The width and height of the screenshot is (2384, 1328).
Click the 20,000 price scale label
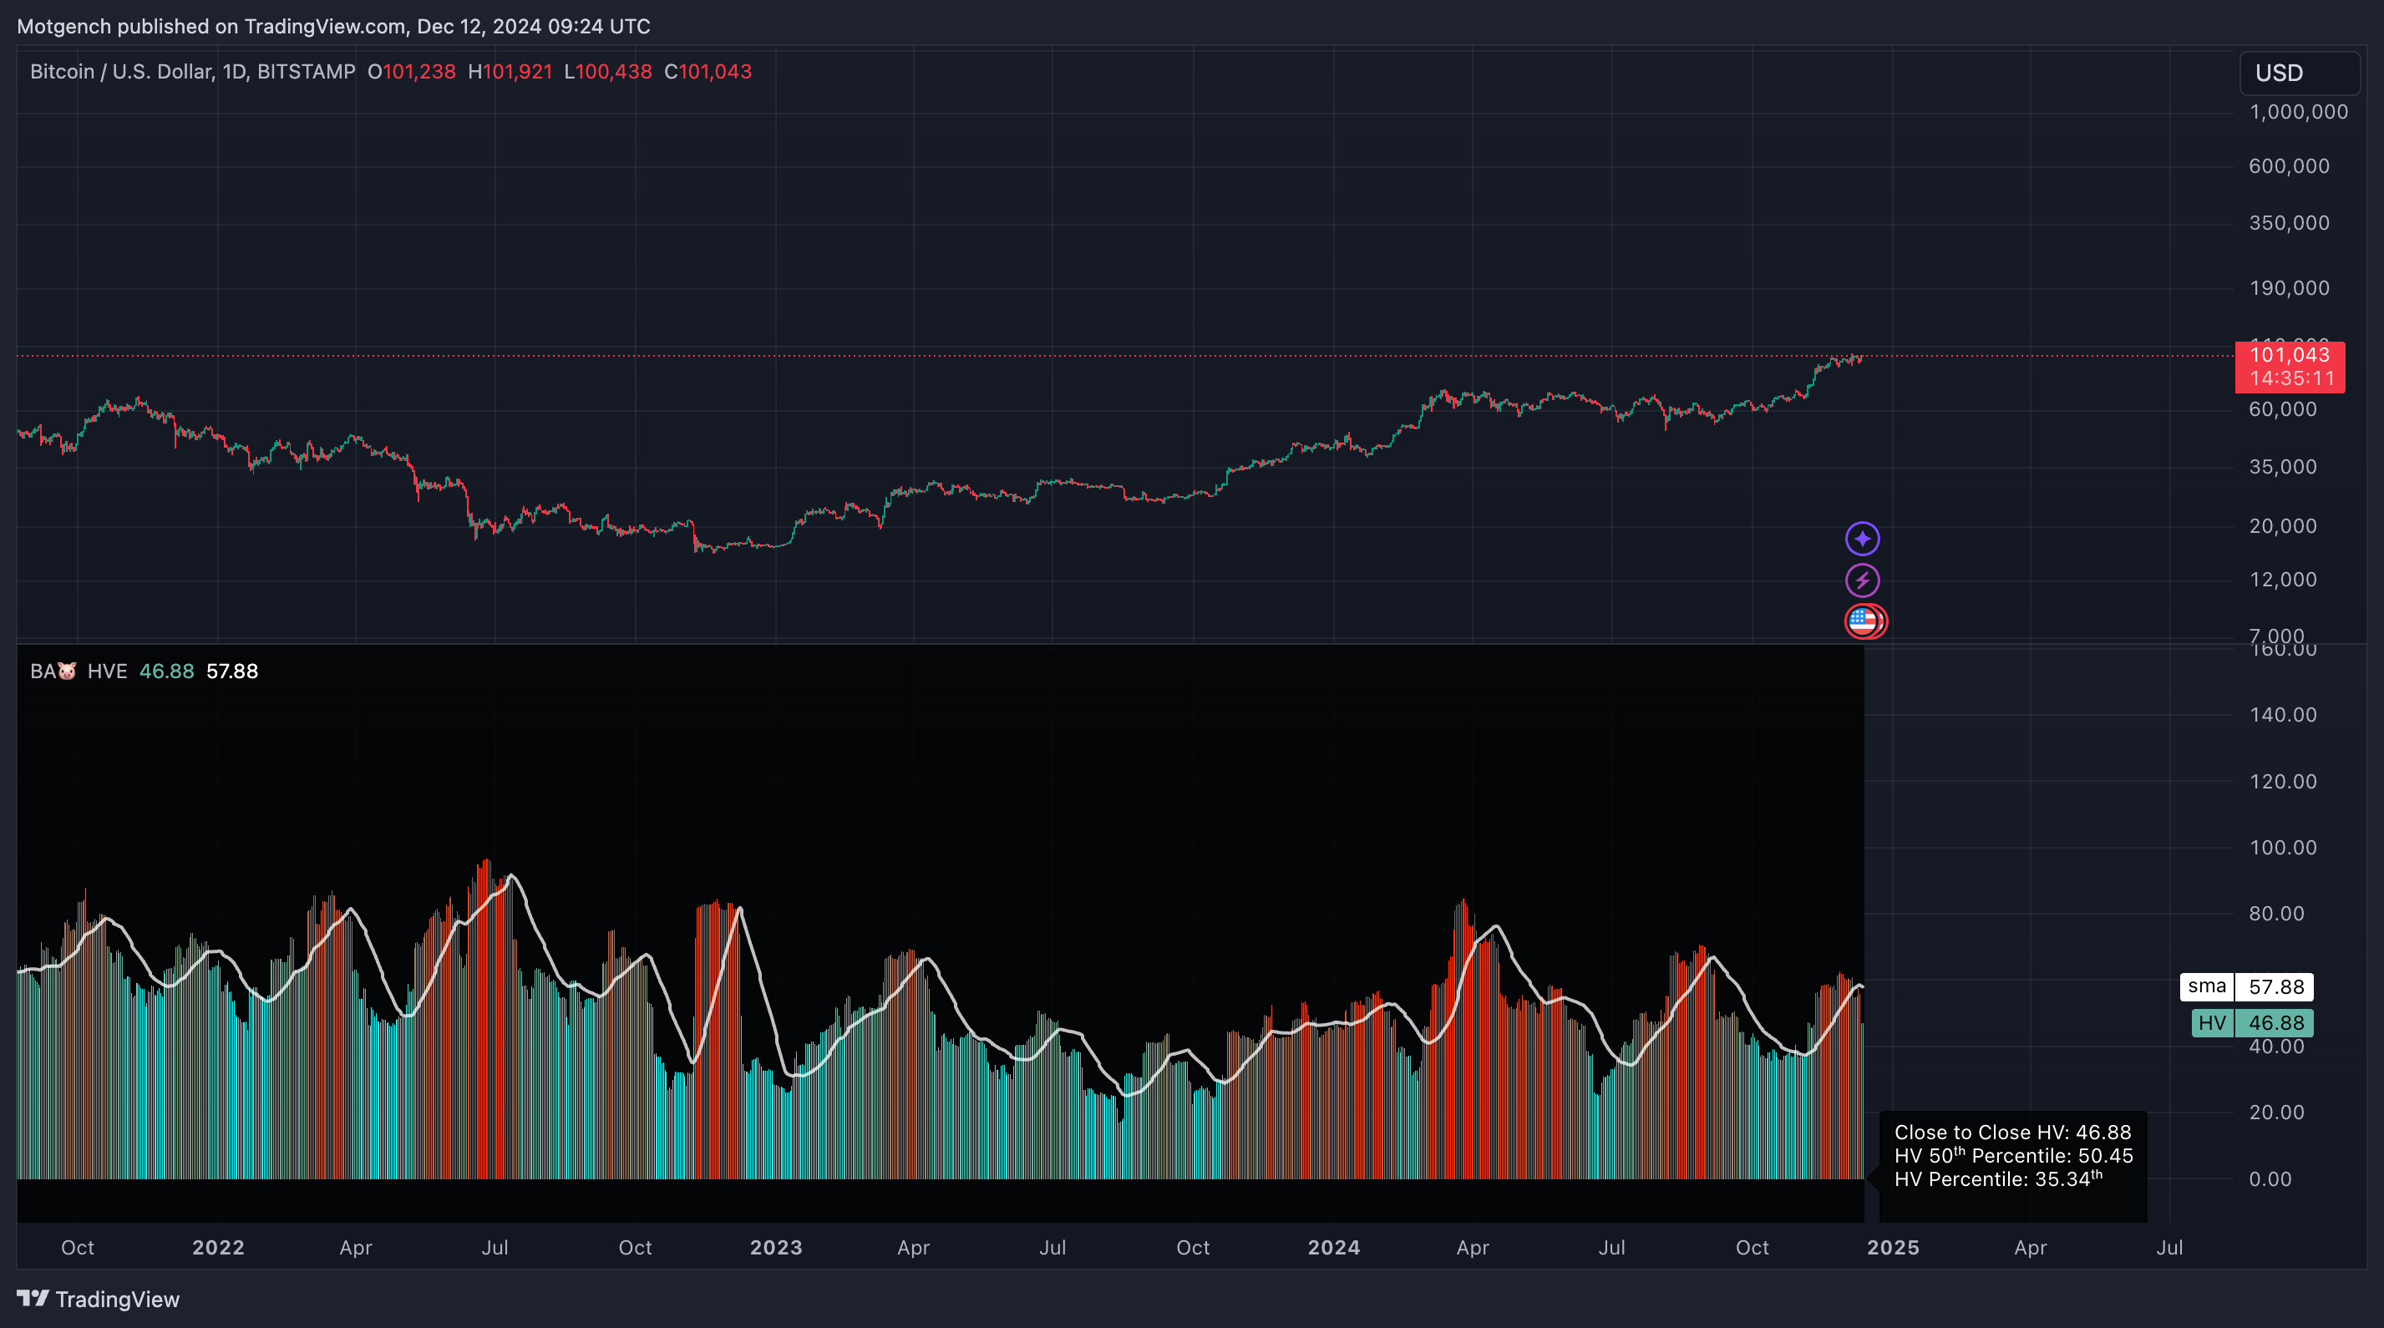(2282, 525)
